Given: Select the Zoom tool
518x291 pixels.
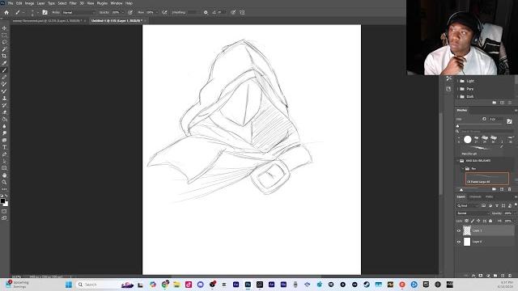Looking at the screenshot, I should click(4, 182).
